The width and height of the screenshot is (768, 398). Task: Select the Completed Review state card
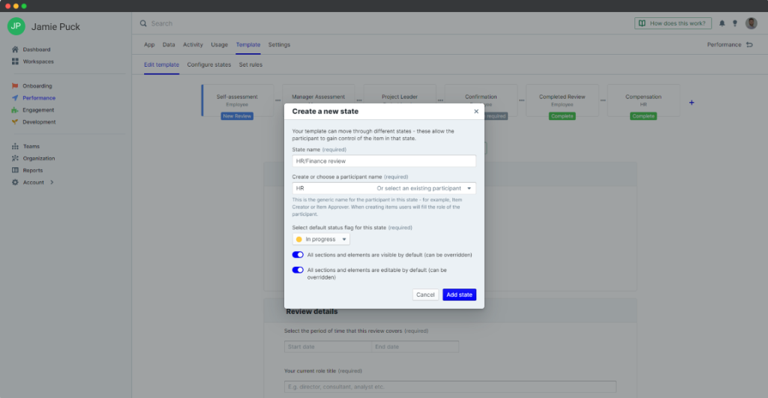click(562, 100)
